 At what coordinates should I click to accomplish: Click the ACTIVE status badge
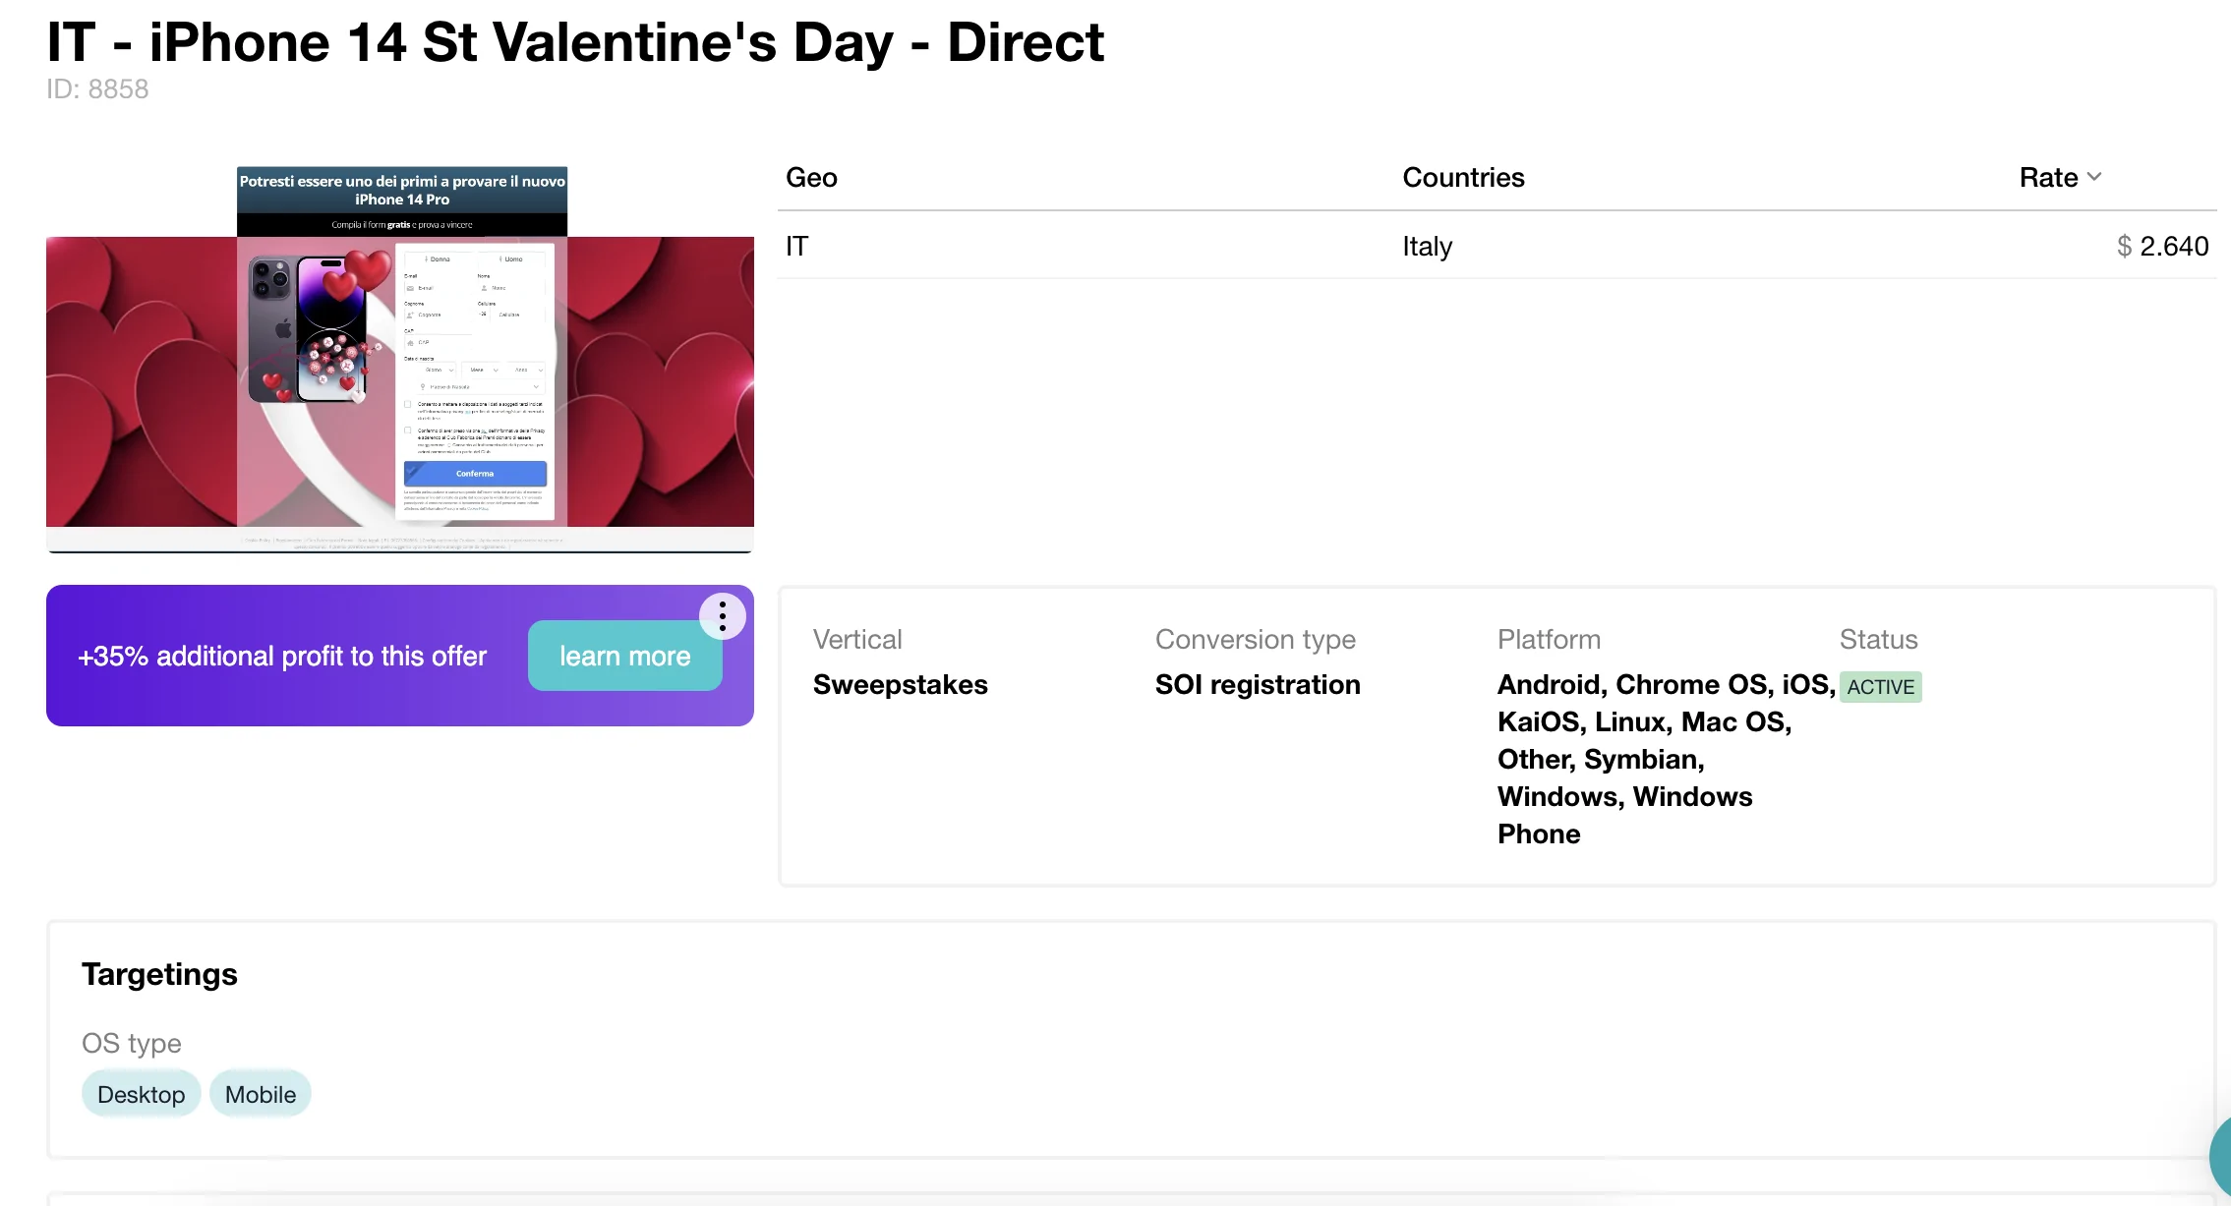(x=1880, y=687)
